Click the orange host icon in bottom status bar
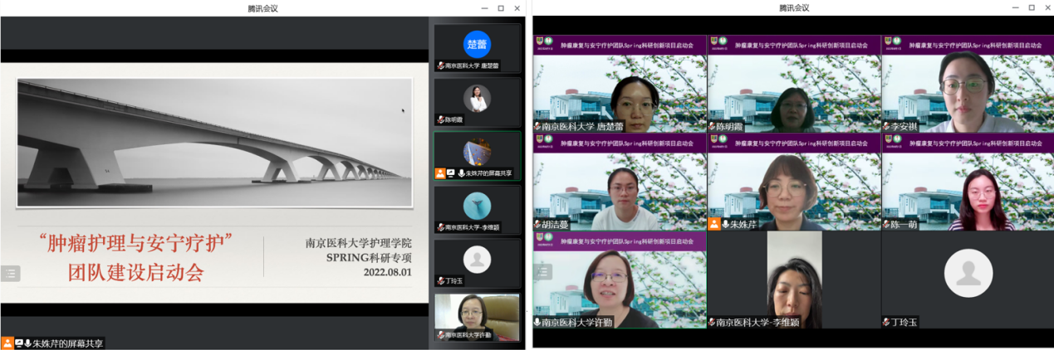The image size is (1054, 350). pyautogui.click(x=7, y=343)
